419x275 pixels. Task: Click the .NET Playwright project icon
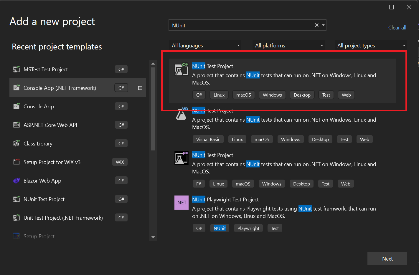click(x=181, y=202)
